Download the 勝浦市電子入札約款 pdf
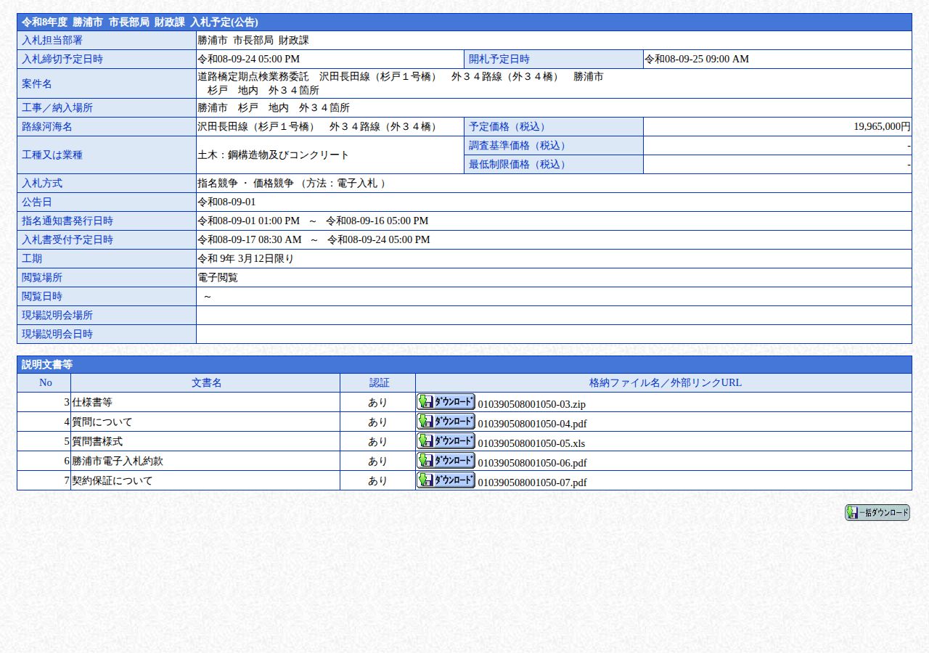This screenshot has width=929, height=653. pyautogui.click(x=446, y=460)
